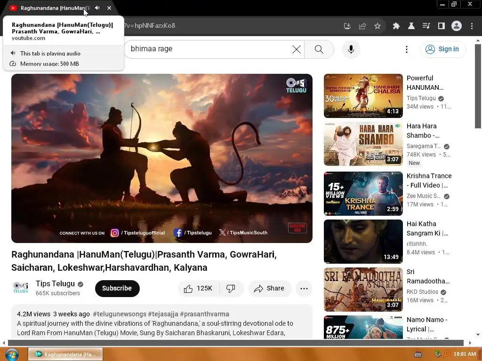Screen dimensions: 482x361
Task: Open the Chrome three-dot menu
Action: point(472,26)
